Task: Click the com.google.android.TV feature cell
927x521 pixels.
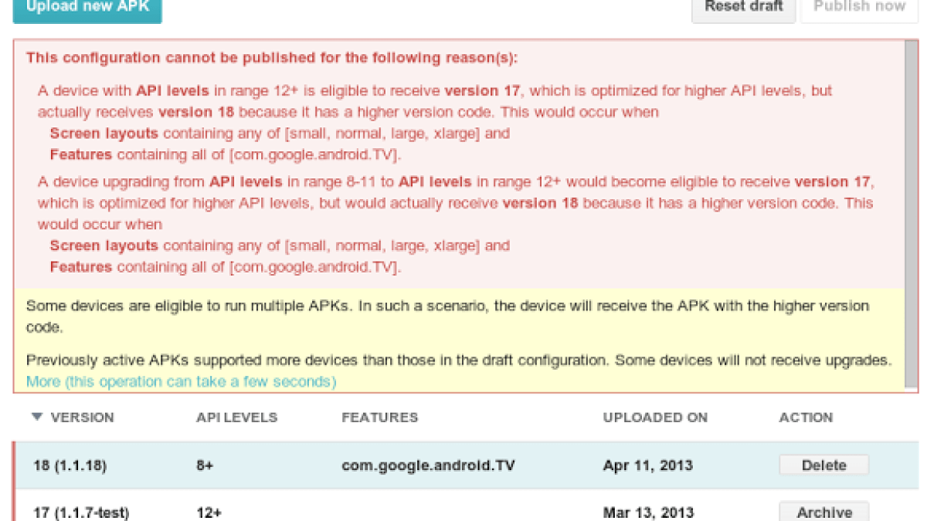Action: pos(428,465)
